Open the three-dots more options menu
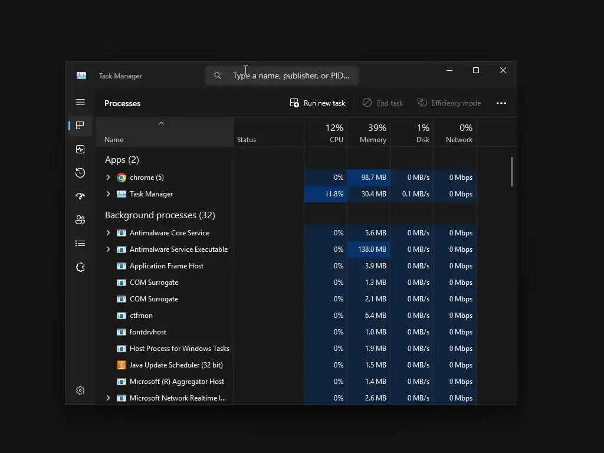This screenshot has height=453, width=604. pyautogui.click(x=501, y=103)
